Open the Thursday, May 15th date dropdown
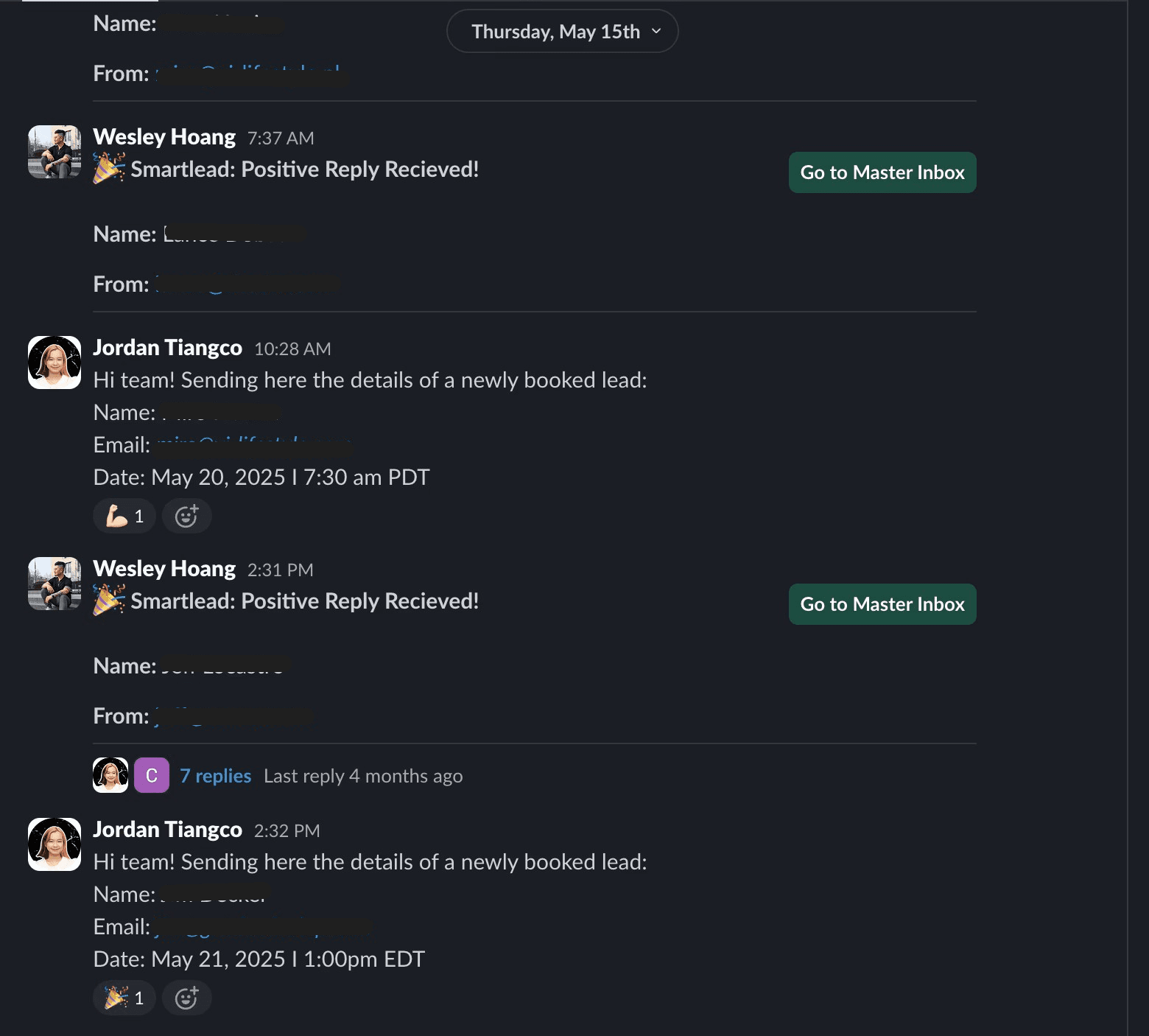This screenshot has height=1036, width=1149. (562, 32)
